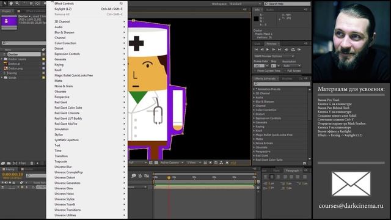The height and width of the screenshot is (220, 391).
Task: Select the Selection arrow tool
Action: coord(5,4)
